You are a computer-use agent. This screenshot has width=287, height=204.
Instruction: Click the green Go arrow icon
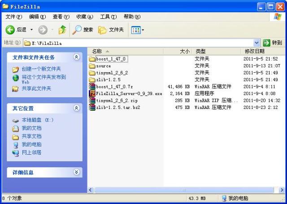[x=266, y=43]
